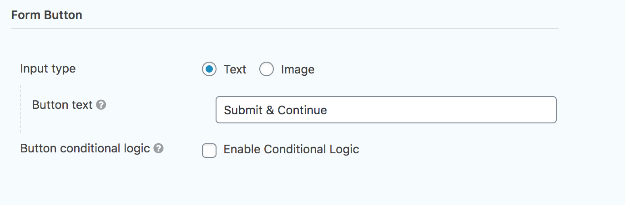Select the Image input type radio button
625x205 pixels.
(x=267, y=69)
